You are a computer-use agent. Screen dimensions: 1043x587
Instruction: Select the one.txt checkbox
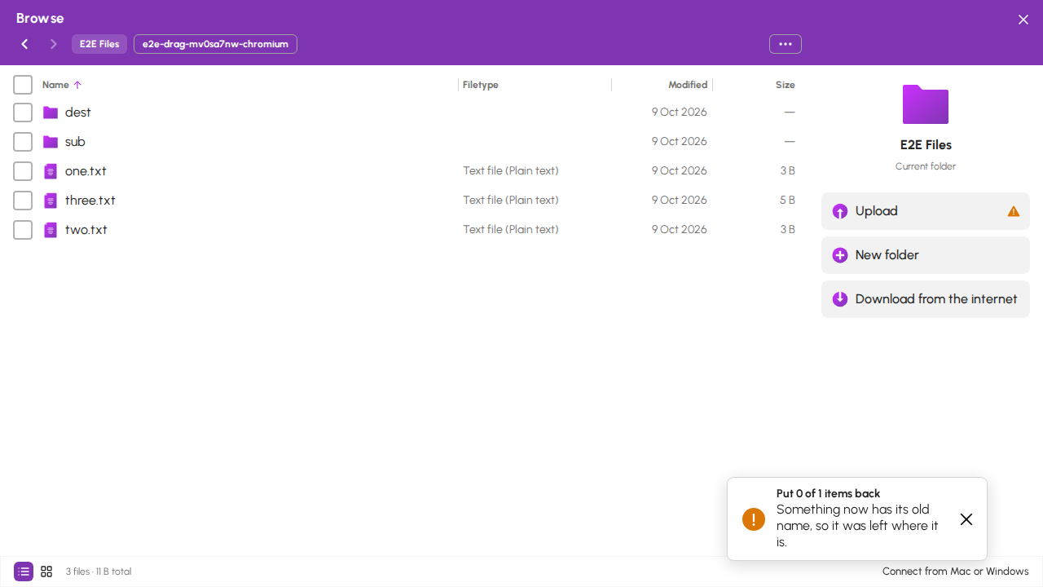23,171
